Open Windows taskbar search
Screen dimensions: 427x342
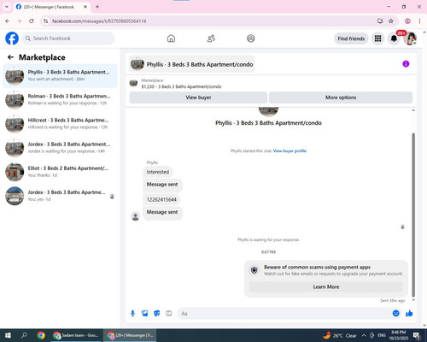tap(24, 335)
